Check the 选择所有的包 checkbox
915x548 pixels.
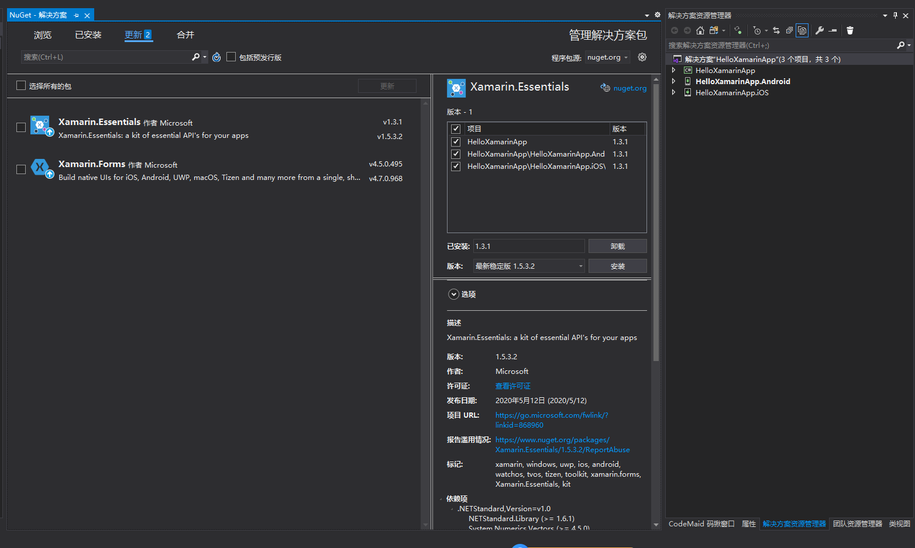pyautogui.click(x=21, y=85)
